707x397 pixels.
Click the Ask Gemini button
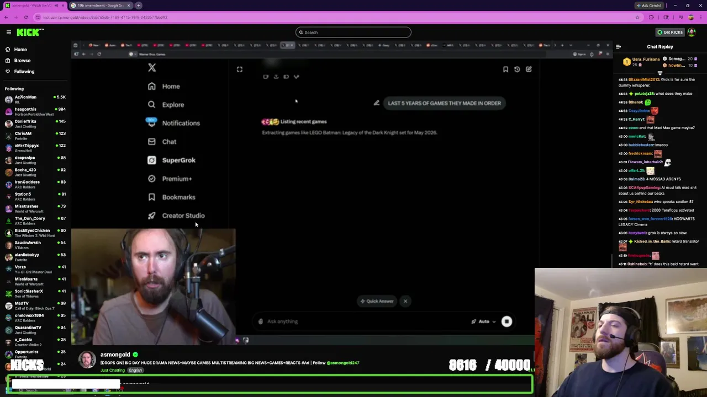(648, 6)
